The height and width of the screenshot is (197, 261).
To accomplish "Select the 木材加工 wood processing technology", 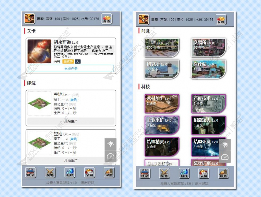I will [x=162, y=104].
